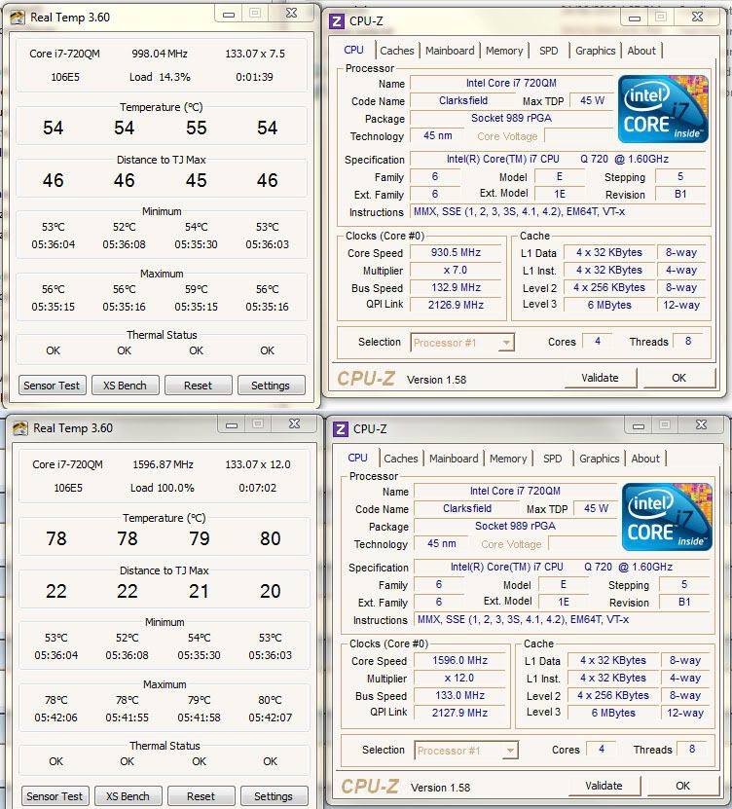Click Core Speed value 930.5 MHz
Screen dimensions: 732x809
(x=456, y=252)
